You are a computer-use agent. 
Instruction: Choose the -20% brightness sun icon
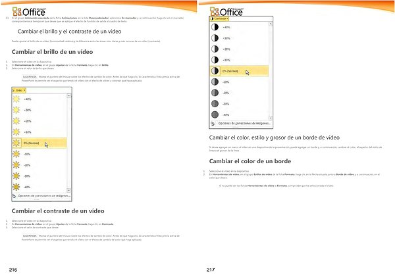click(x=16, y=165)
